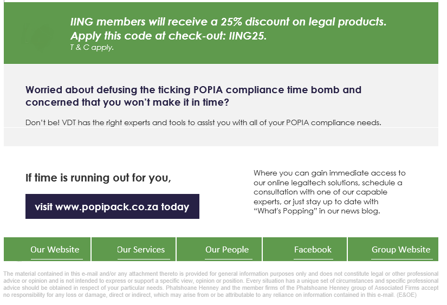Open the Our Services footer link
The width and height of the screenshot is (447, 305).
[141, 250]
